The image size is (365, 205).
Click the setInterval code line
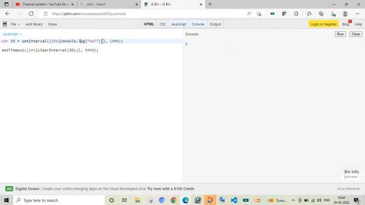pos(62,41)
